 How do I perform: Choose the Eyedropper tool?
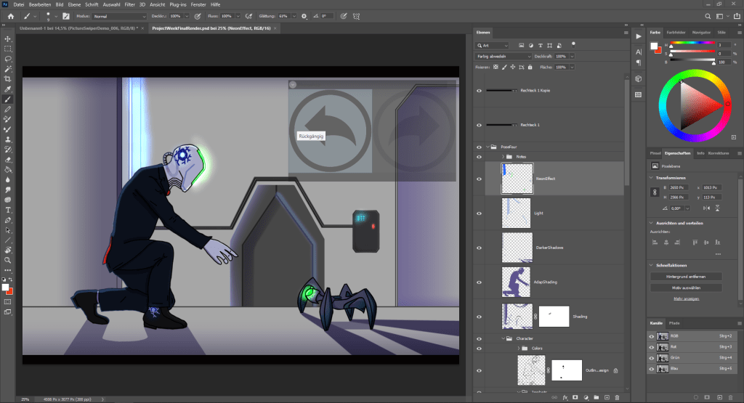[8, 89]
